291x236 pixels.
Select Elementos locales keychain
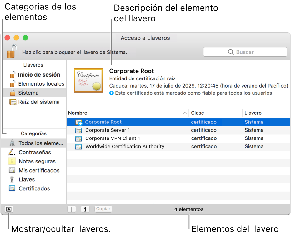click(x=35, y=84)
